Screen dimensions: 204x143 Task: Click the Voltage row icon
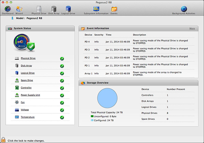pos(17,110)
